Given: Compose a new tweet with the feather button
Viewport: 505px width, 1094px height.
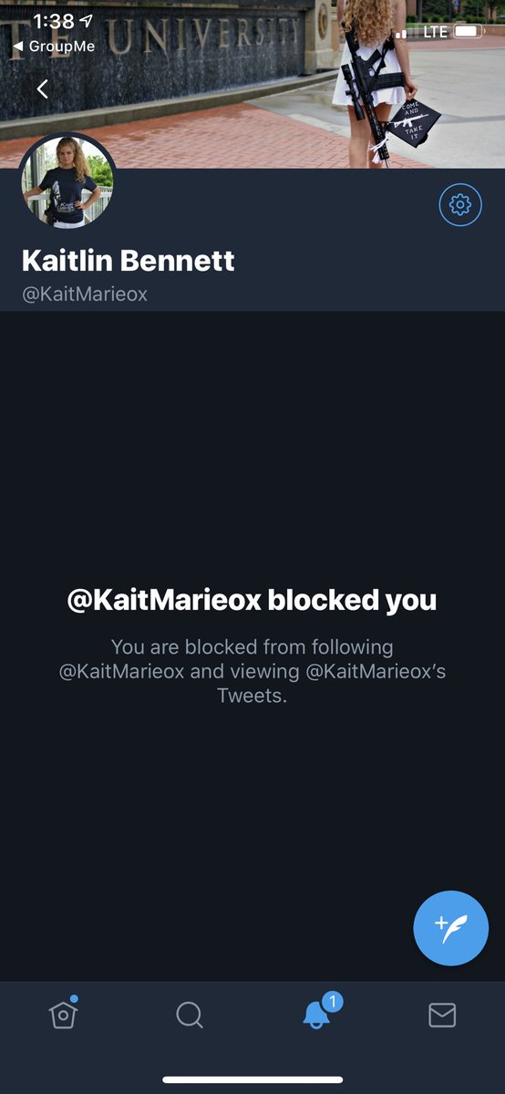Looking at the screenshot, I should [x=450, y=928].
